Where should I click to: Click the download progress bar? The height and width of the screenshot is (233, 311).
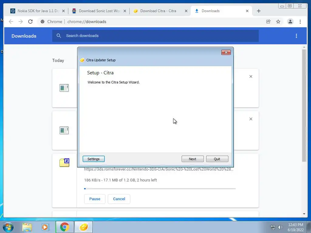(x=160, y=189)
